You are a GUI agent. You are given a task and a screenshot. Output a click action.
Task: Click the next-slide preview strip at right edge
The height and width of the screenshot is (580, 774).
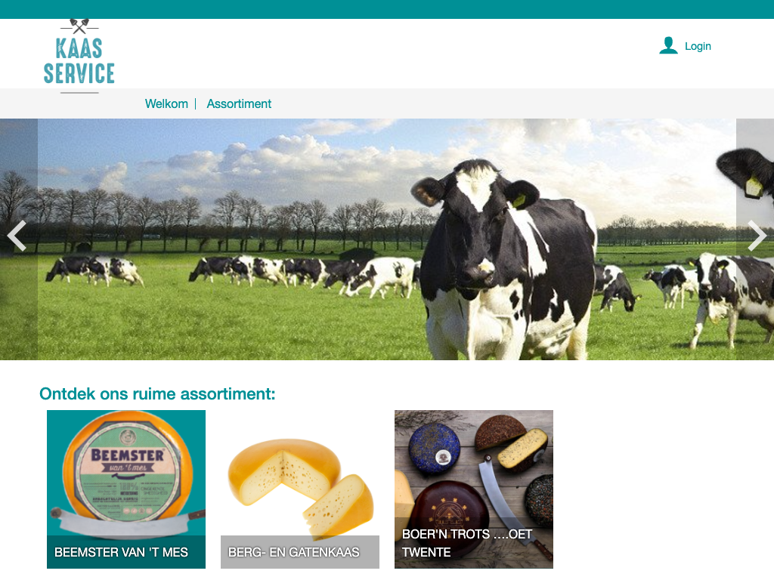[x=755, y=239]
